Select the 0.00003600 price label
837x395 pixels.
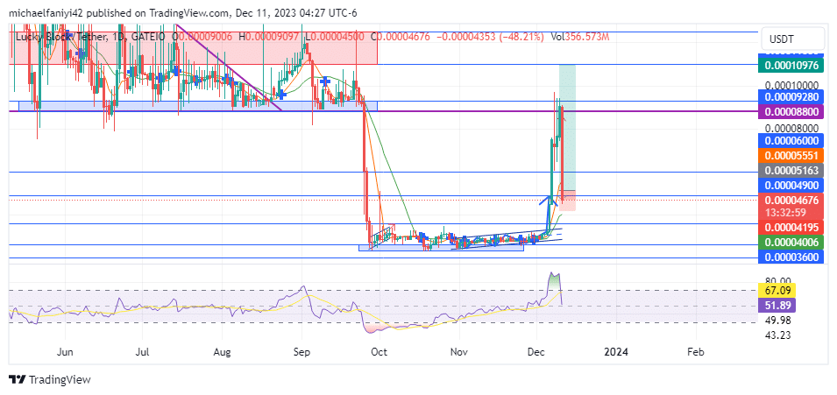791,257
